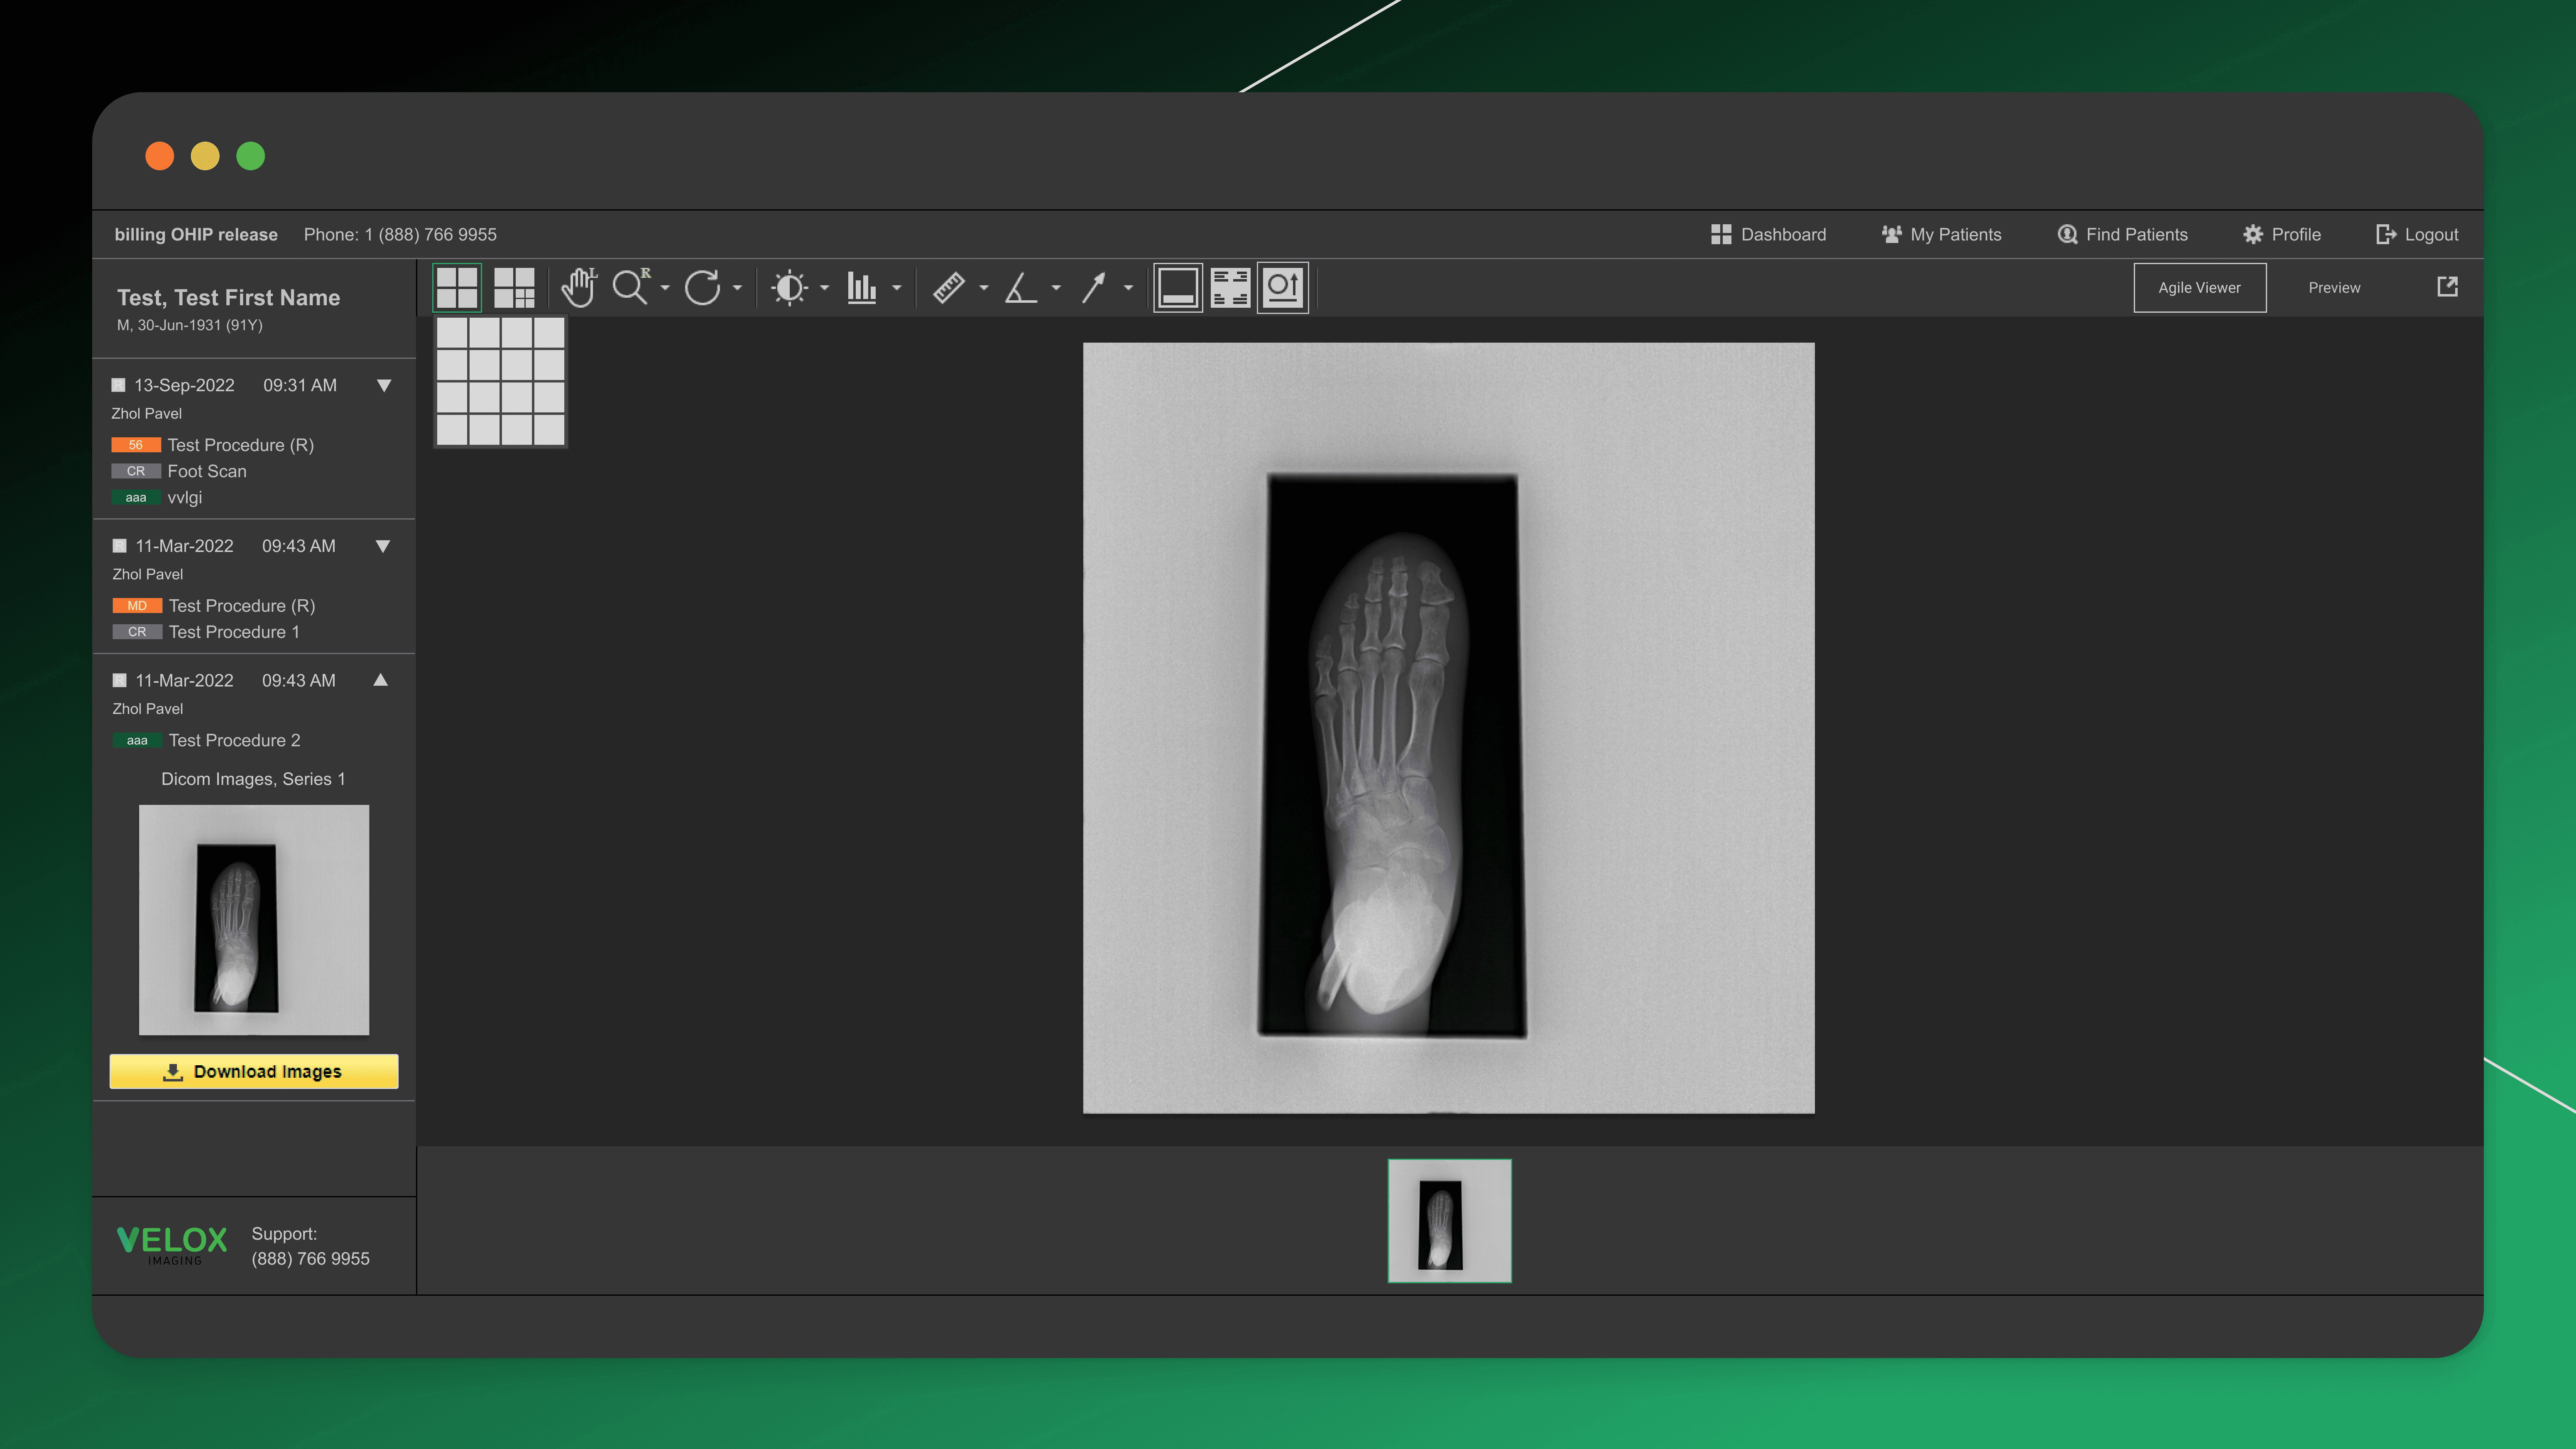Select the foot X-ray thumbnail in bottom strip

[x=1449, y=1220]
